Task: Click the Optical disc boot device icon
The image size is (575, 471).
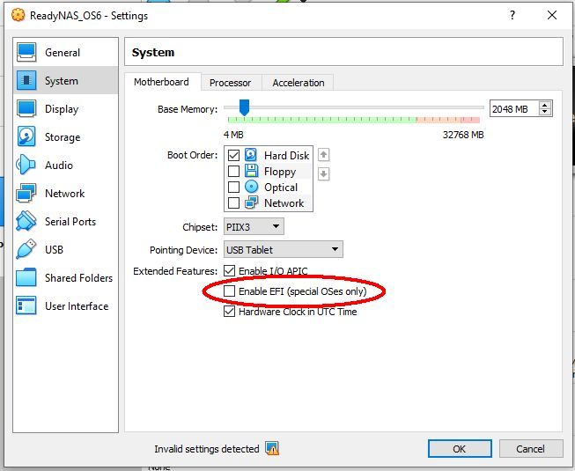Action: click(x=251, y=187)
